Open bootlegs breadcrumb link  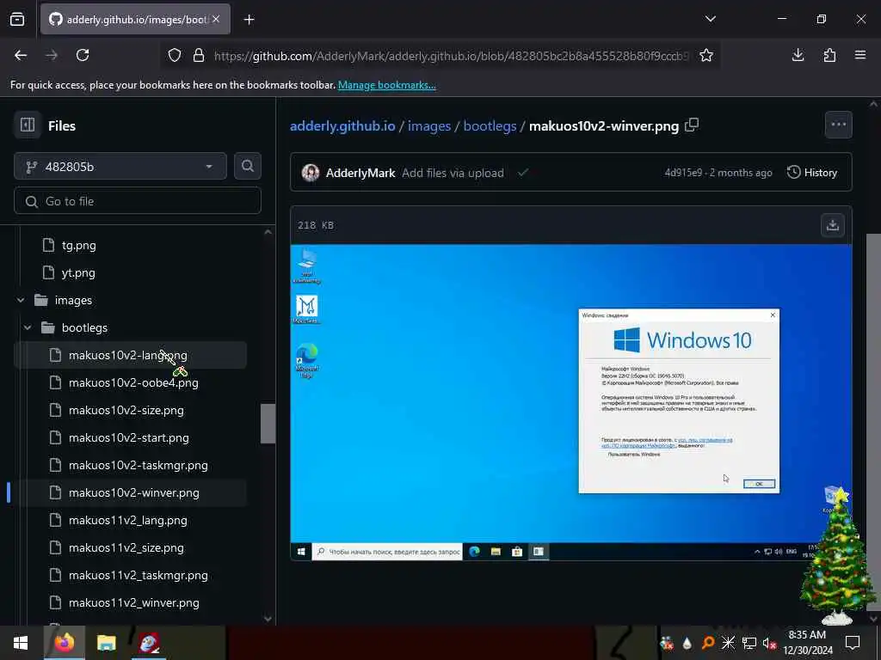pyautogui.click(x=490, y=125)
